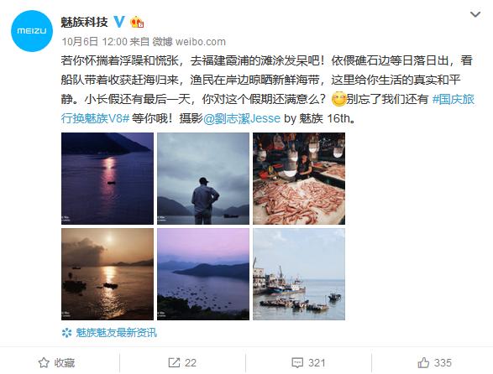
Task: Like the post with thumbs-up icon
Action: pyautogui.click(x=423, y=363)
